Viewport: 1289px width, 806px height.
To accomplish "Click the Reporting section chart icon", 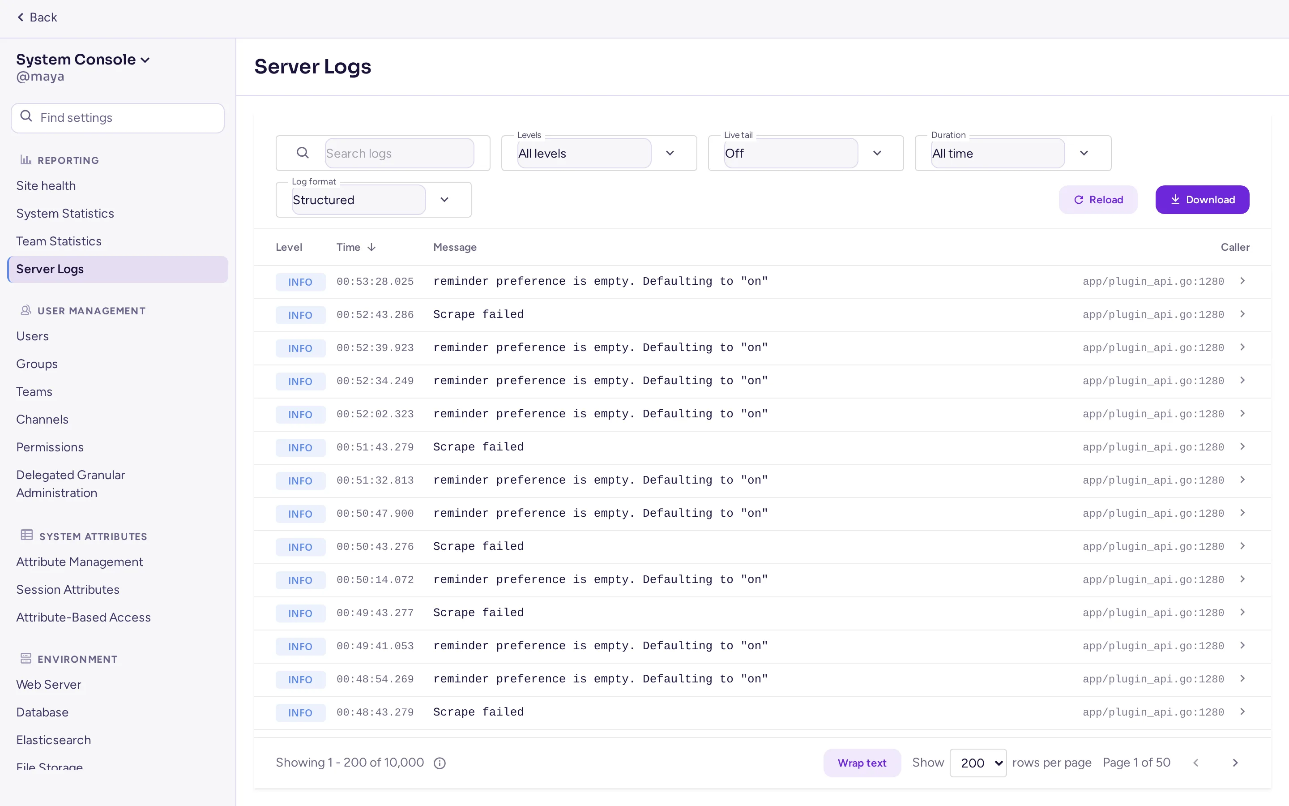I will [x=26, y=159].
